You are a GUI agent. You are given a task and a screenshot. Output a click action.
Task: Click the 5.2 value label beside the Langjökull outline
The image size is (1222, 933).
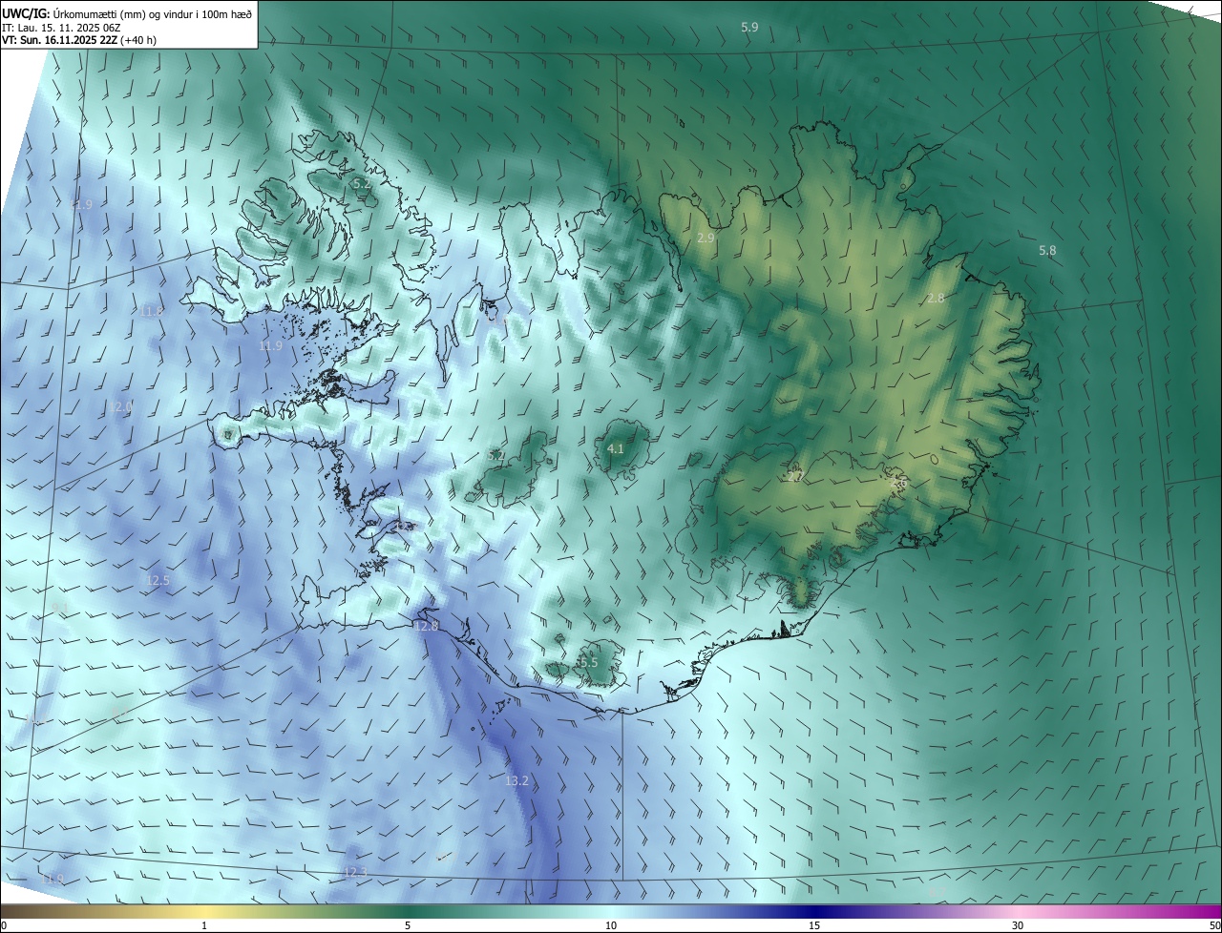pos(496,456)
